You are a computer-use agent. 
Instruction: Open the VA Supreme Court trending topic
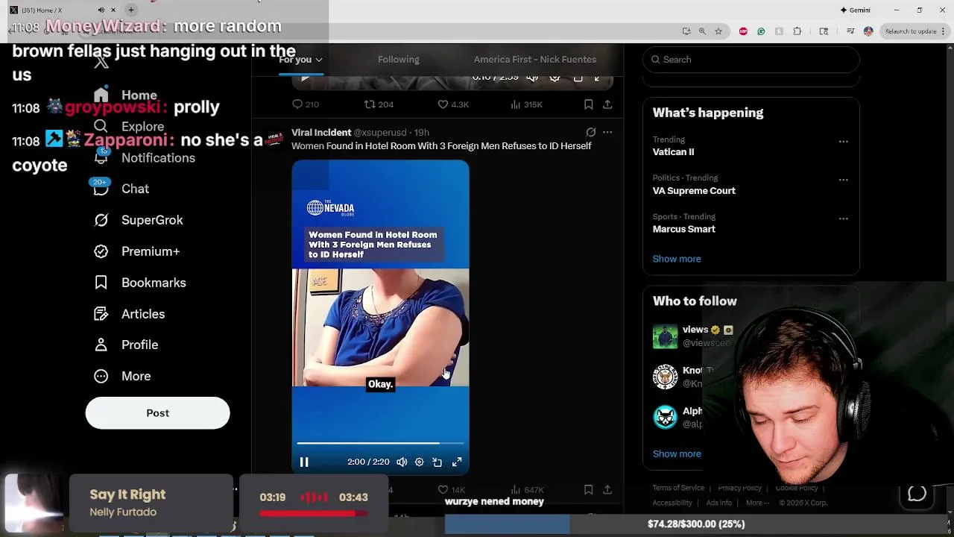(x=694, y=191)
